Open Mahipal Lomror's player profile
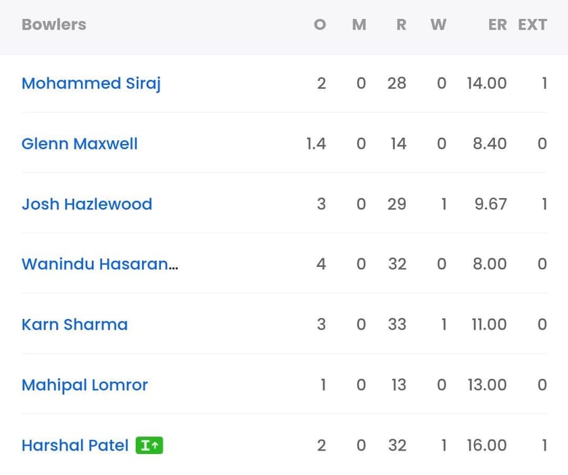Screen dimensions: 568x475 [84, 384]
